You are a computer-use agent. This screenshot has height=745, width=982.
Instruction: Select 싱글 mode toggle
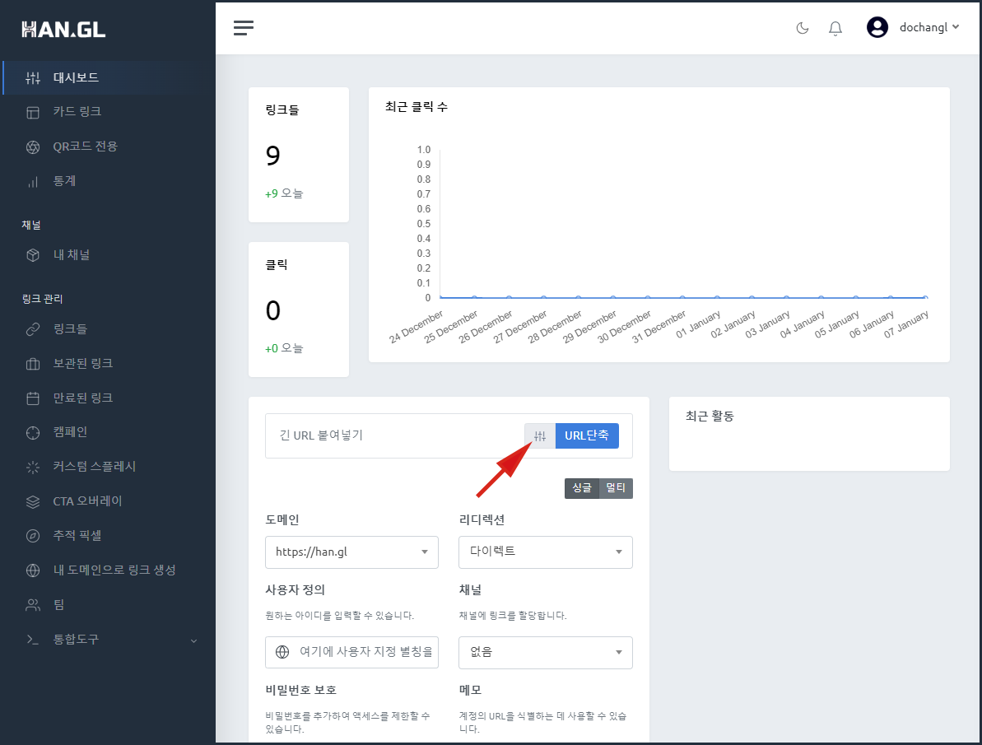tap(582, 488)
